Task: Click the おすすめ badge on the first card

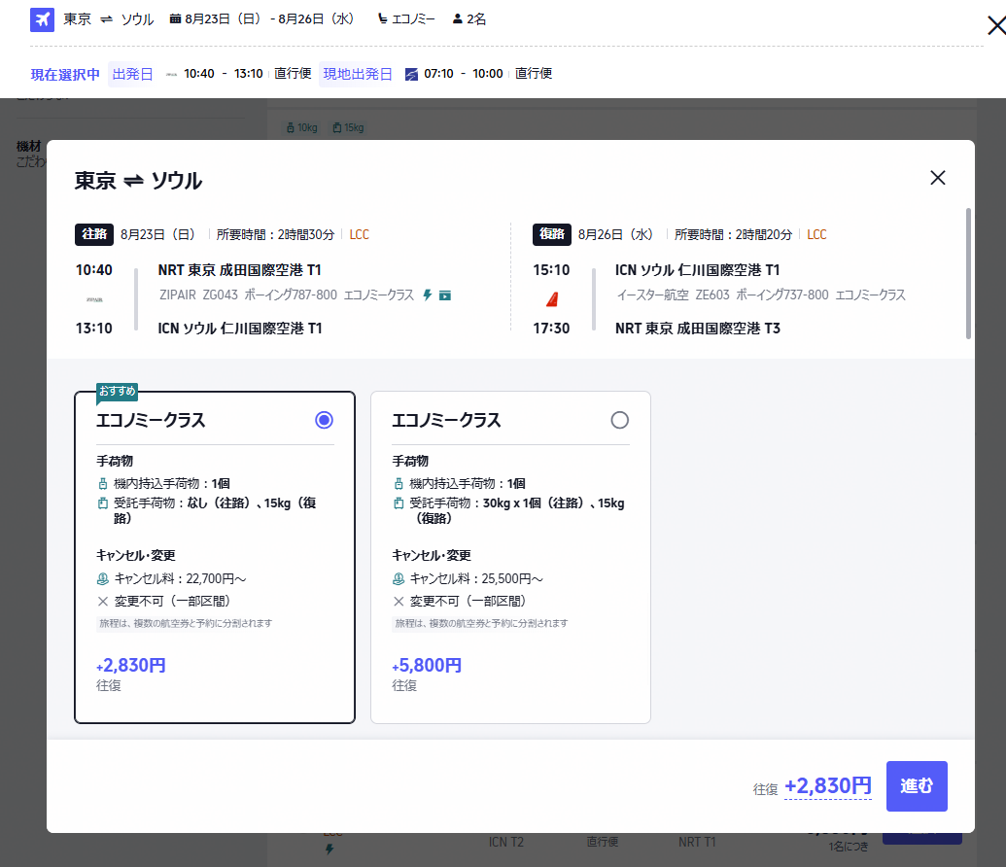Action: click(117, 392)
